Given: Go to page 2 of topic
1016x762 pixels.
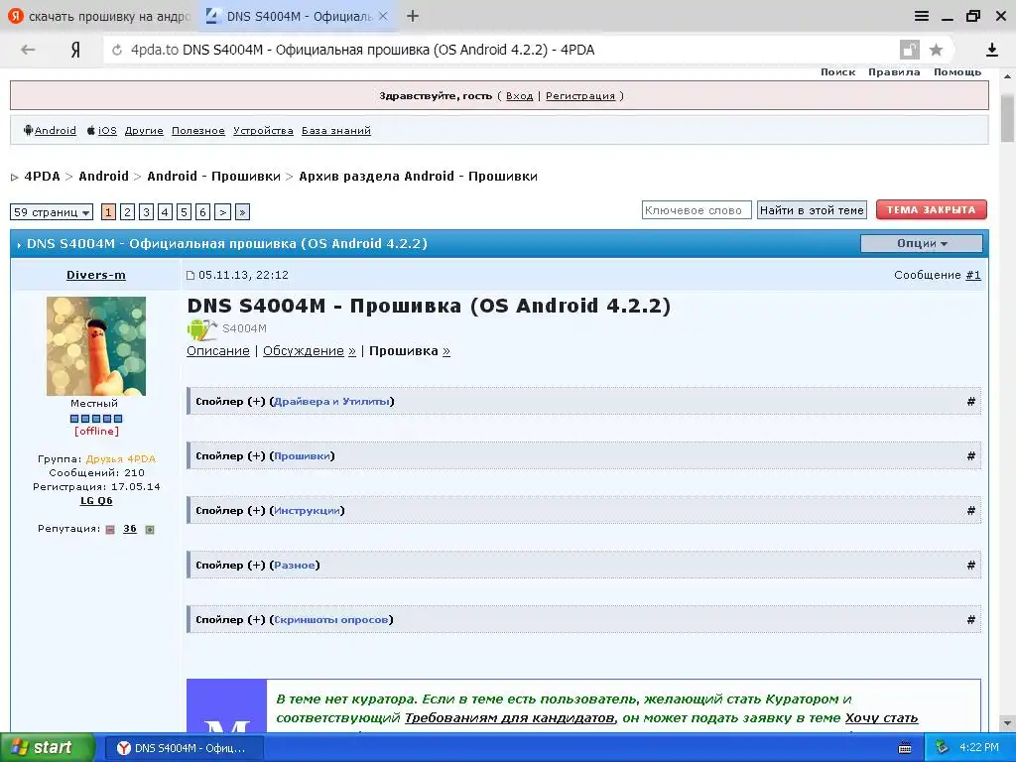Looking at the screenshot, I should pyautogui.click(x=128, y=212).
